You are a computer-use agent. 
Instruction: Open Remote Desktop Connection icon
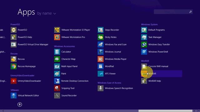point(57,81)
